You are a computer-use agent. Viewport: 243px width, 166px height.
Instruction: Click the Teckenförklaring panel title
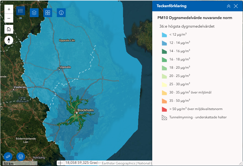tap(172, 6)
